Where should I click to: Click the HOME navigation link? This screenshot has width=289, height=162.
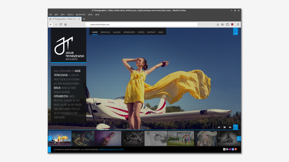tap(95, 32)
